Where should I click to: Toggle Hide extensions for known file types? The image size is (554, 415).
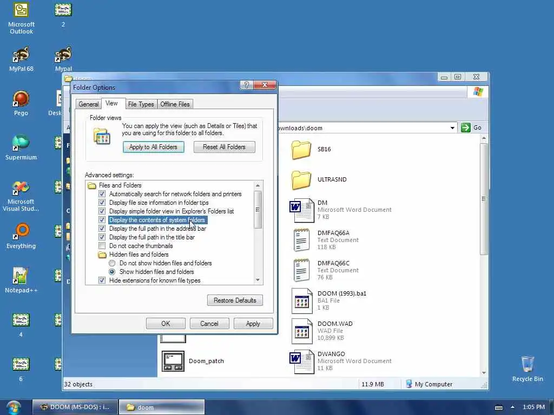point(102,280)
